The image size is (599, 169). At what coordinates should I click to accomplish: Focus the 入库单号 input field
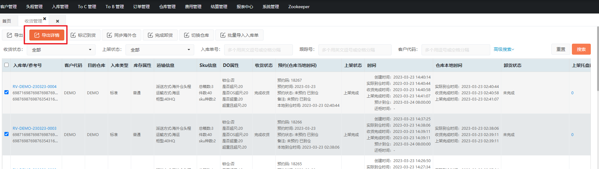pyautogui.click(x=259, y=50)
